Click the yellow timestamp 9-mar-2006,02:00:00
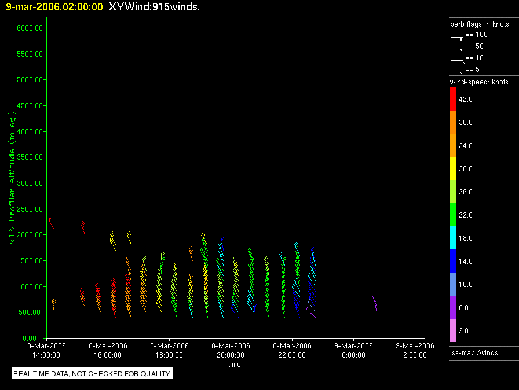519x390 pixels. click(54, 7)
